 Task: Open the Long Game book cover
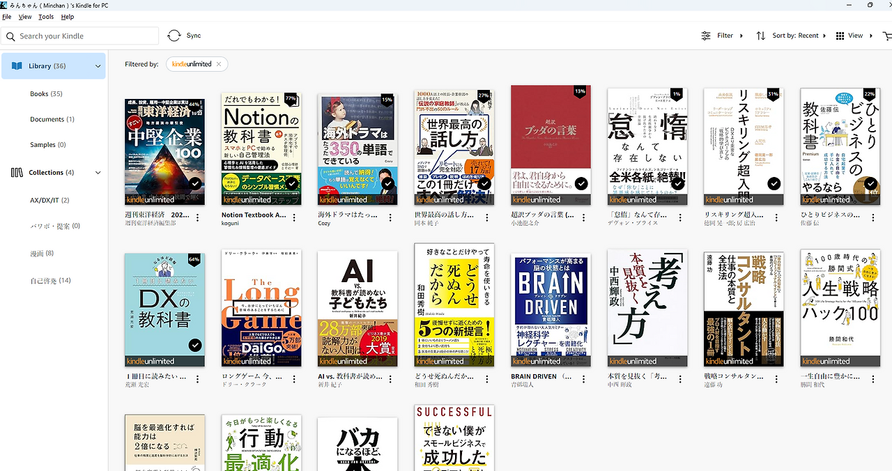click(x=261, y=309)
